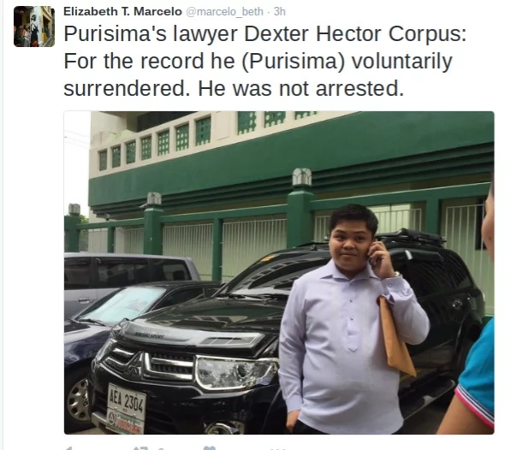The image size is (505, 450).
Task: Select the tweet text about Purisima's lawyer
Action: (264, 61)
